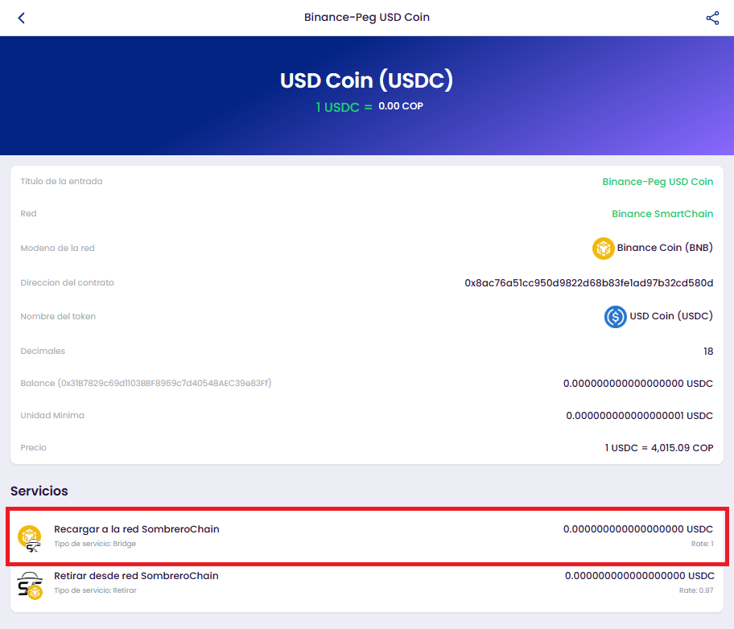This screenshot has width=734, height=629.
Task: Click the USD Coin (USDC) banner heading
Action: tap(366, 80)
